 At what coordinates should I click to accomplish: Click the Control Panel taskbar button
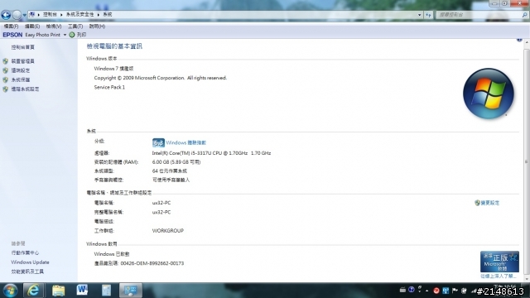pos(131,291)
